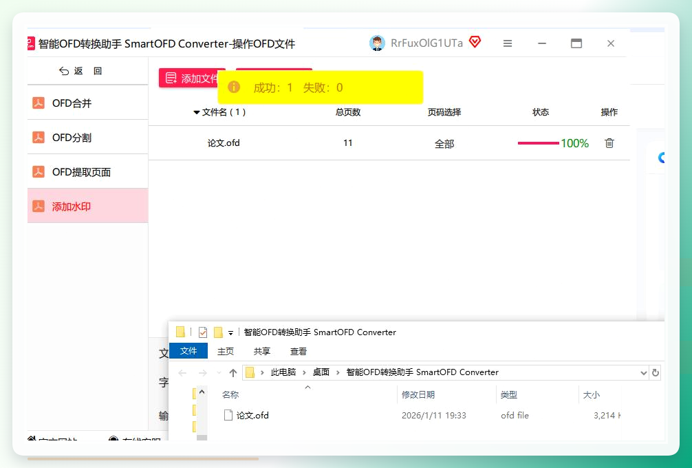Open the 文件 tab in Explorer
Viewport: 692px width, 468px height.
click(x=188, y=350)
